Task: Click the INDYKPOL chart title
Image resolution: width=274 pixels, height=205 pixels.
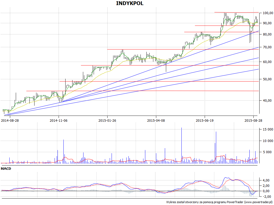Action: click(x=130, y=3)
